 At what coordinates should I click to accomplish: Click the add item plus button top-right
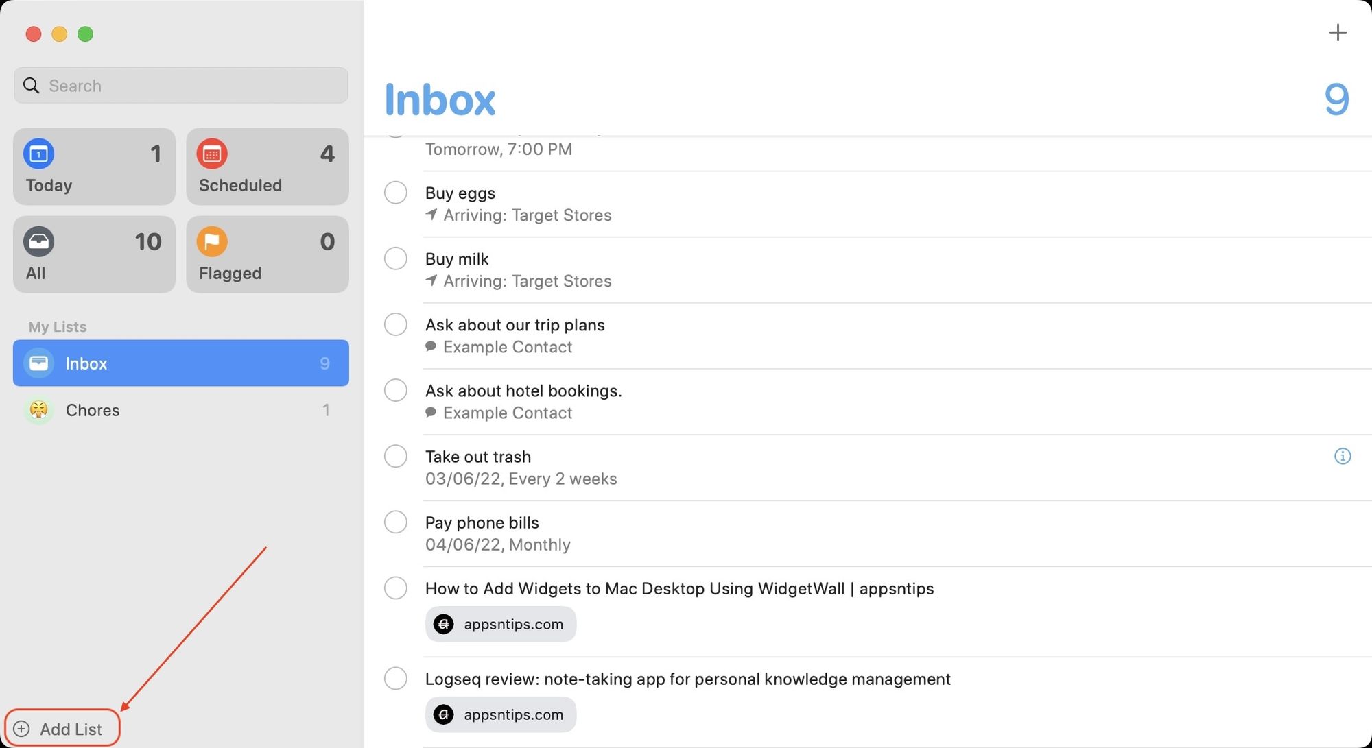pos(1338,32)
